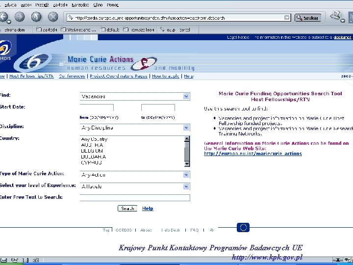Open the Conferences navigation link
This screenshot has width=353, height=265.
[72, 76]
